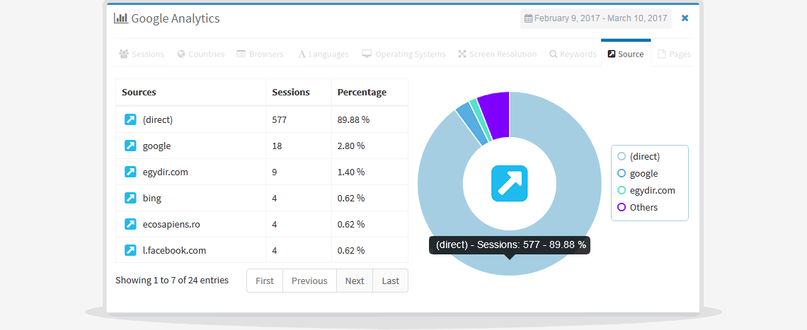Image resolution: width=807 pixels, height=330 pixels.
Task: Sort by the Sources column header
Action: [x=190, y=93]
